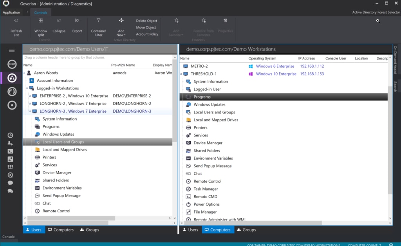The height and width of the screenshot is (246, 401).
Task: Open Remote CMD under THRESHOLD-1
Action: pos(205,196)
